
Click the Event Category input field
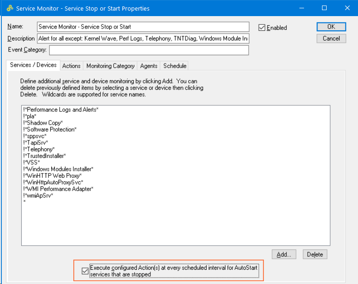149,50
